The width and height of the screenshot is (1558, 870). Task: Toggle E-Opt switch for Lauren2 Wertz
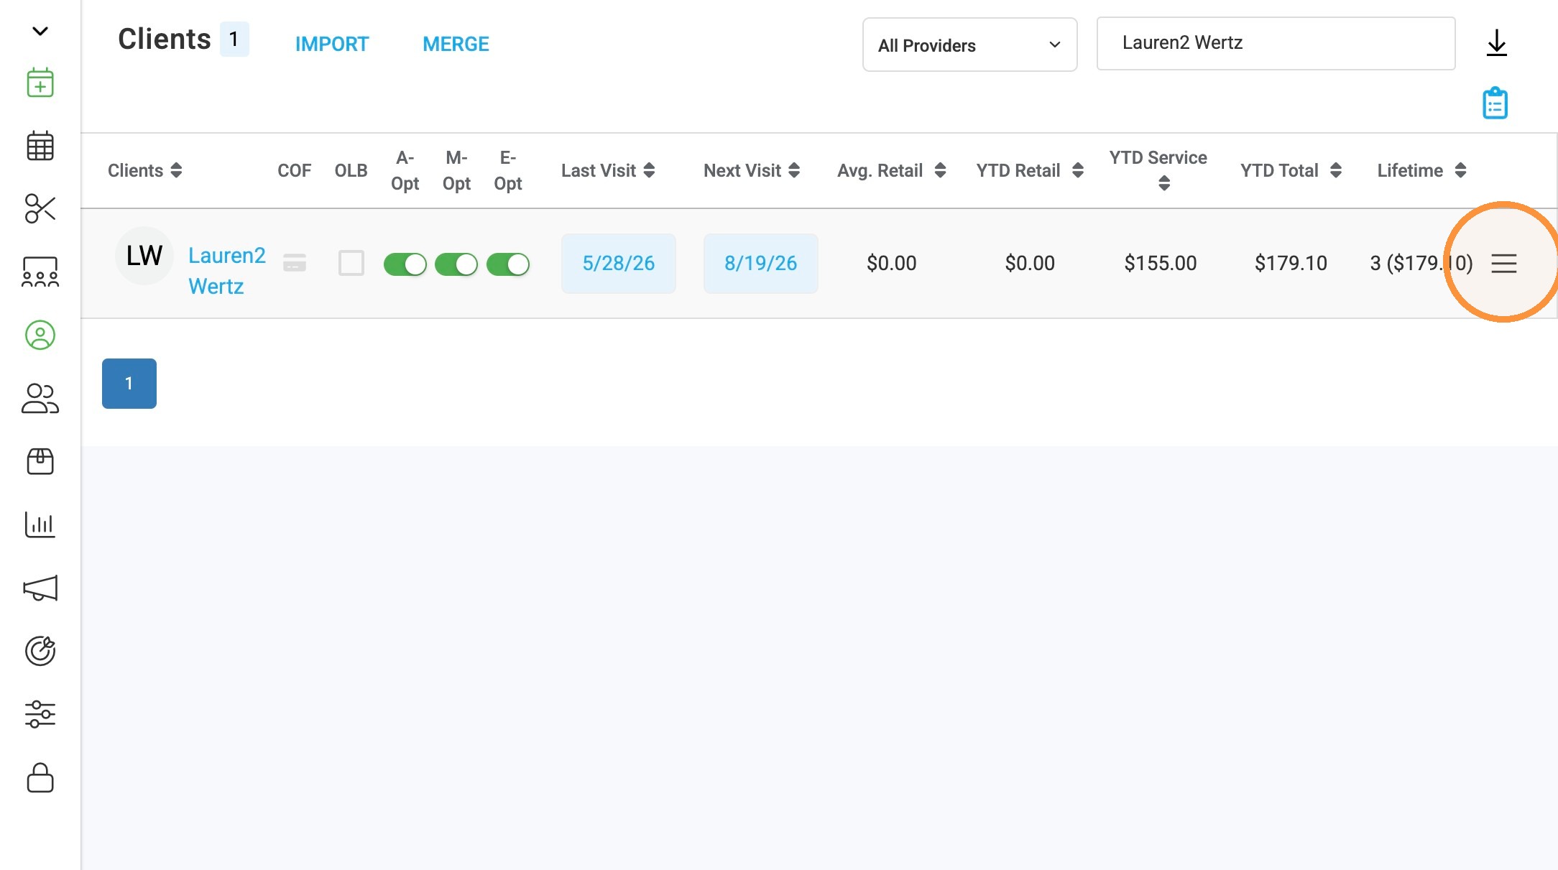tap(508, 264)
